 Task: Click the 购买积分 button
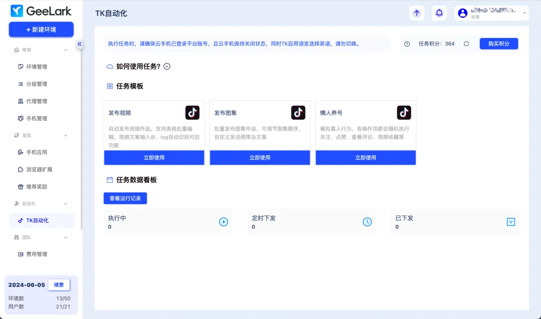point(499,44)
